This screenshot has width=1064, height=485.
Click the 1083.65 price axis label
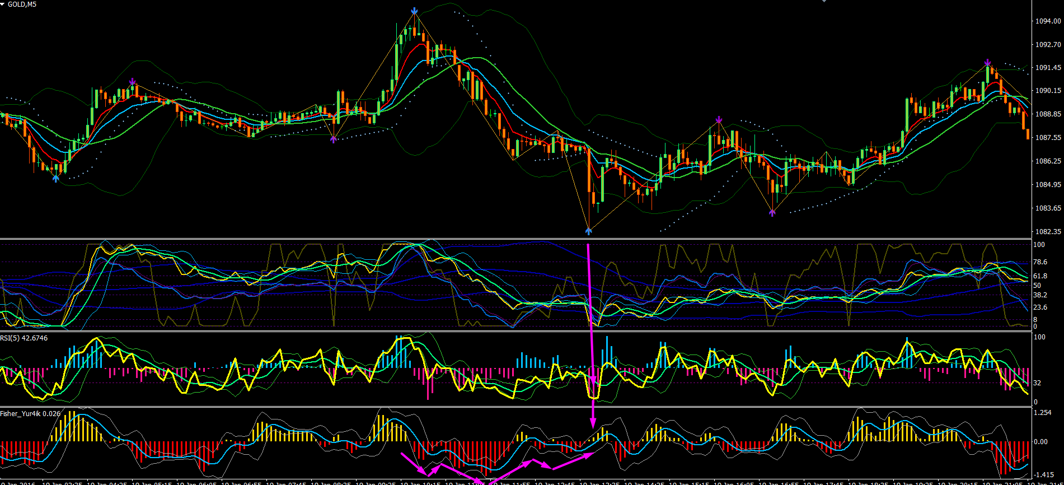[1048, 208]
